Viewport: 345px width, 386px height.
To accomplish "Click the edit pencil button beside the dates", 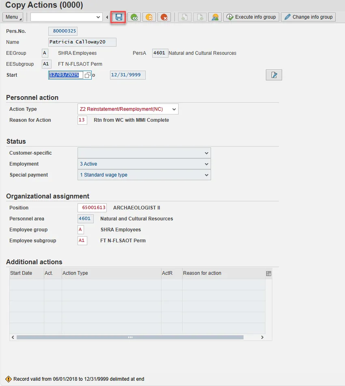I will (274, 75).
